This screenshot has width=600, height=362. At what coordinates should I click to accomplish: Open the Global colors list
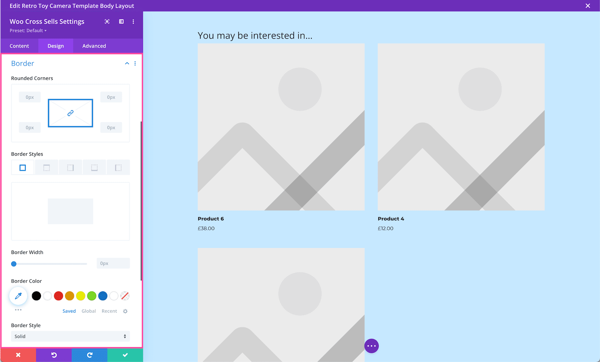pos(88,311)
